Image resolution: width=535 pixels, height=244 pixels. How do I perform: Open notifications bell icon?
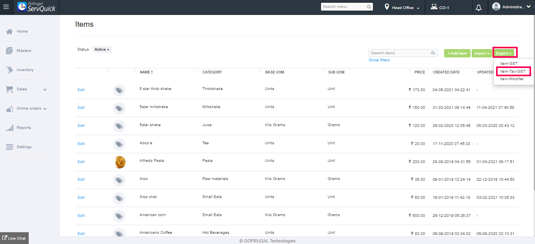(479, 7)
